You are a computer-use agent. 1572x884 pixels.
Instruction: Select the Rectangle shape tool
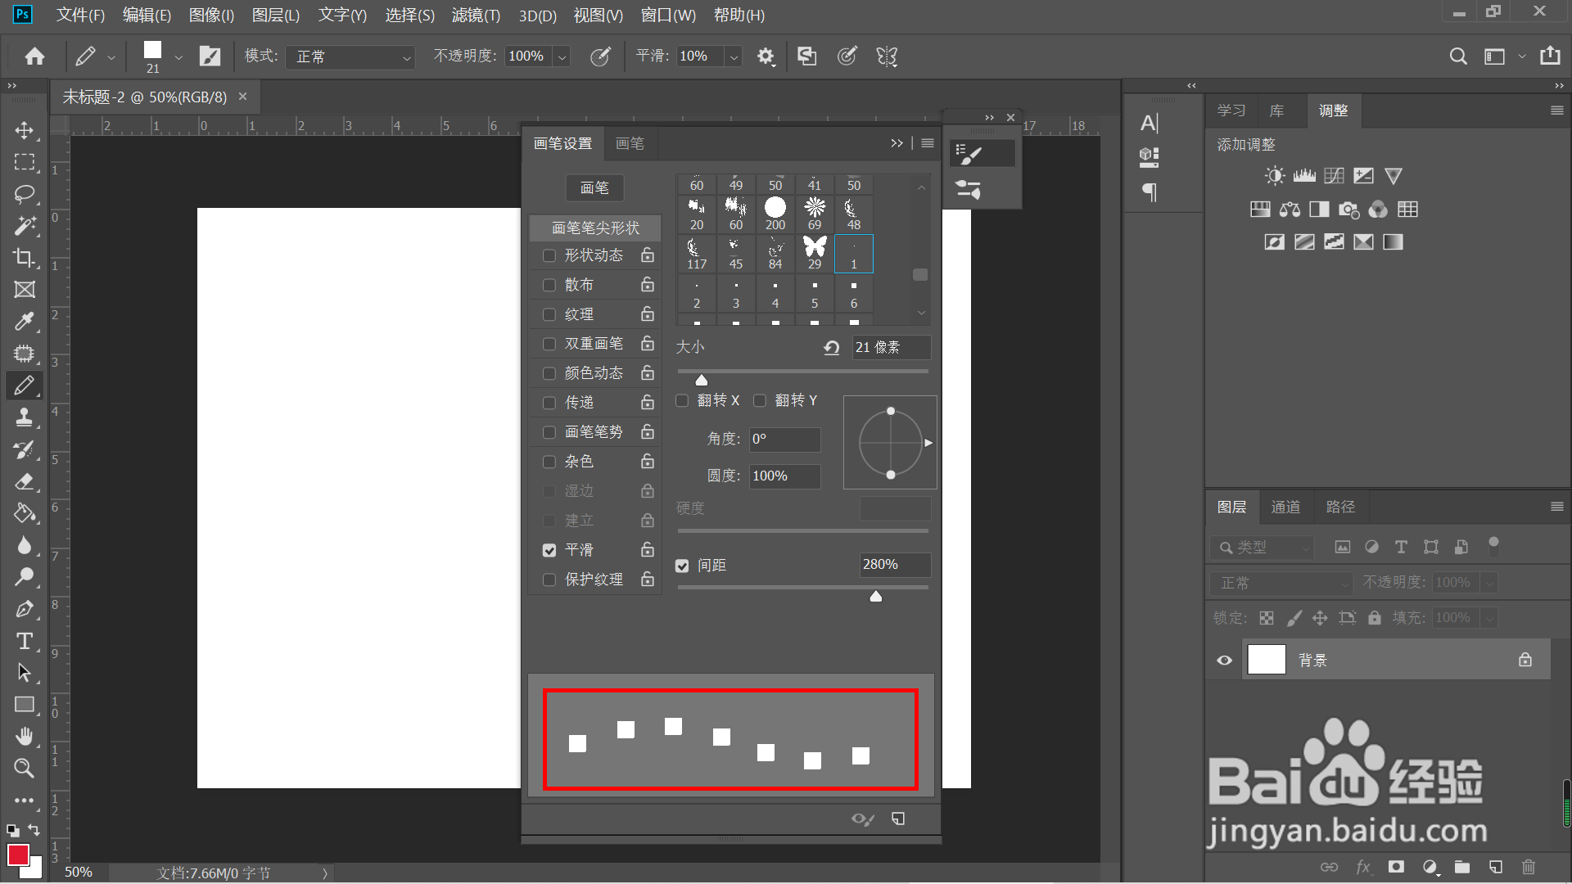coord(25,705)
